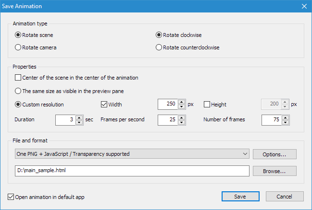Decrease the Width value with down arrow
This screenshot has height=210, width=312.
[181, 107]
